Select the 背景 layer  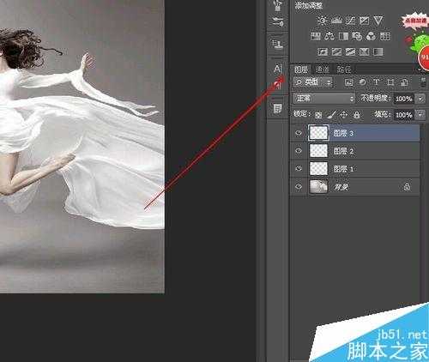(x=355, y=186)
